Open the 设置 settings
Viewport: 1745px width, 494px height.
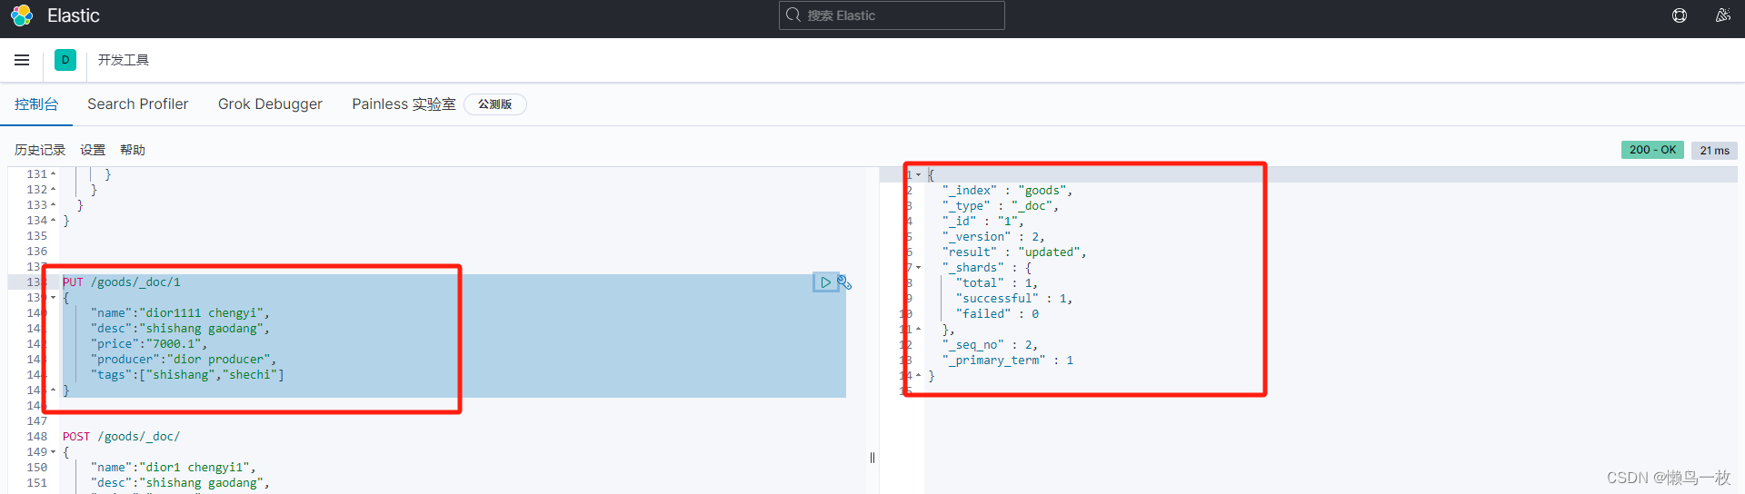coord(93,150)
